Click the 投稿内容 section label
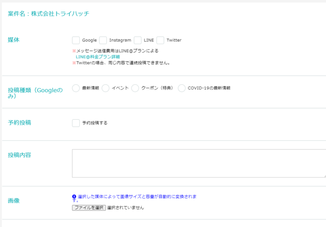Image resolution: width=326 pixels, height=227 pixels. tap(20, 155)
